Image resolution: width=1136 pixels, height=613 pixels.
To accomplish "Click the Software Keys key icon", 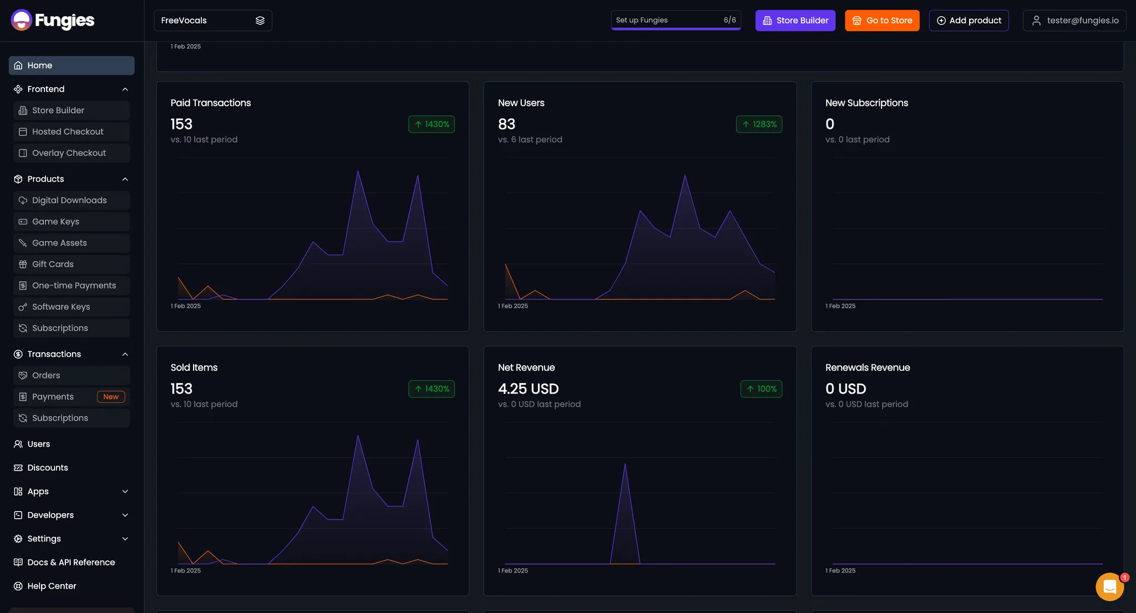I will click(x=23, y=307).
